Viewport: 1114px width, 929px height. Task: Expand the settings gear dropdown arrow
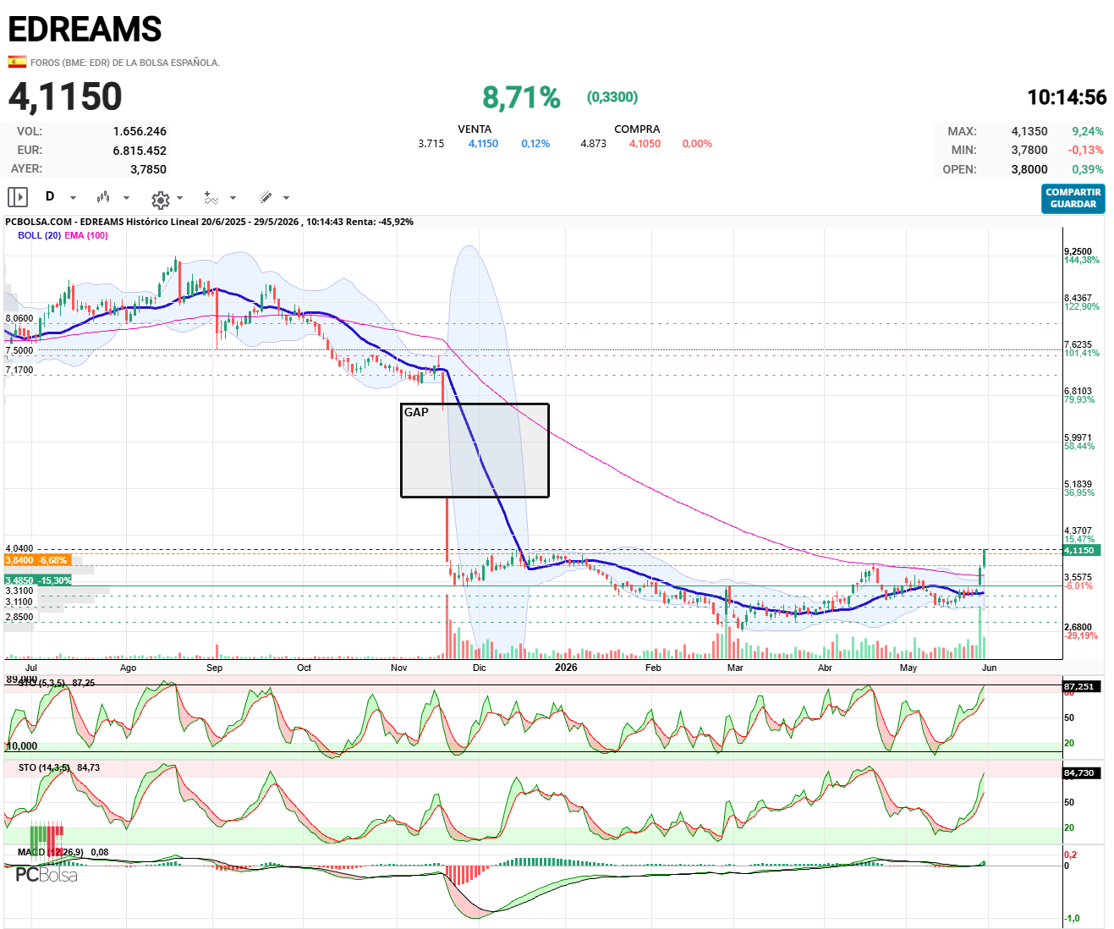pyautogui.click(x=179, y=198)
